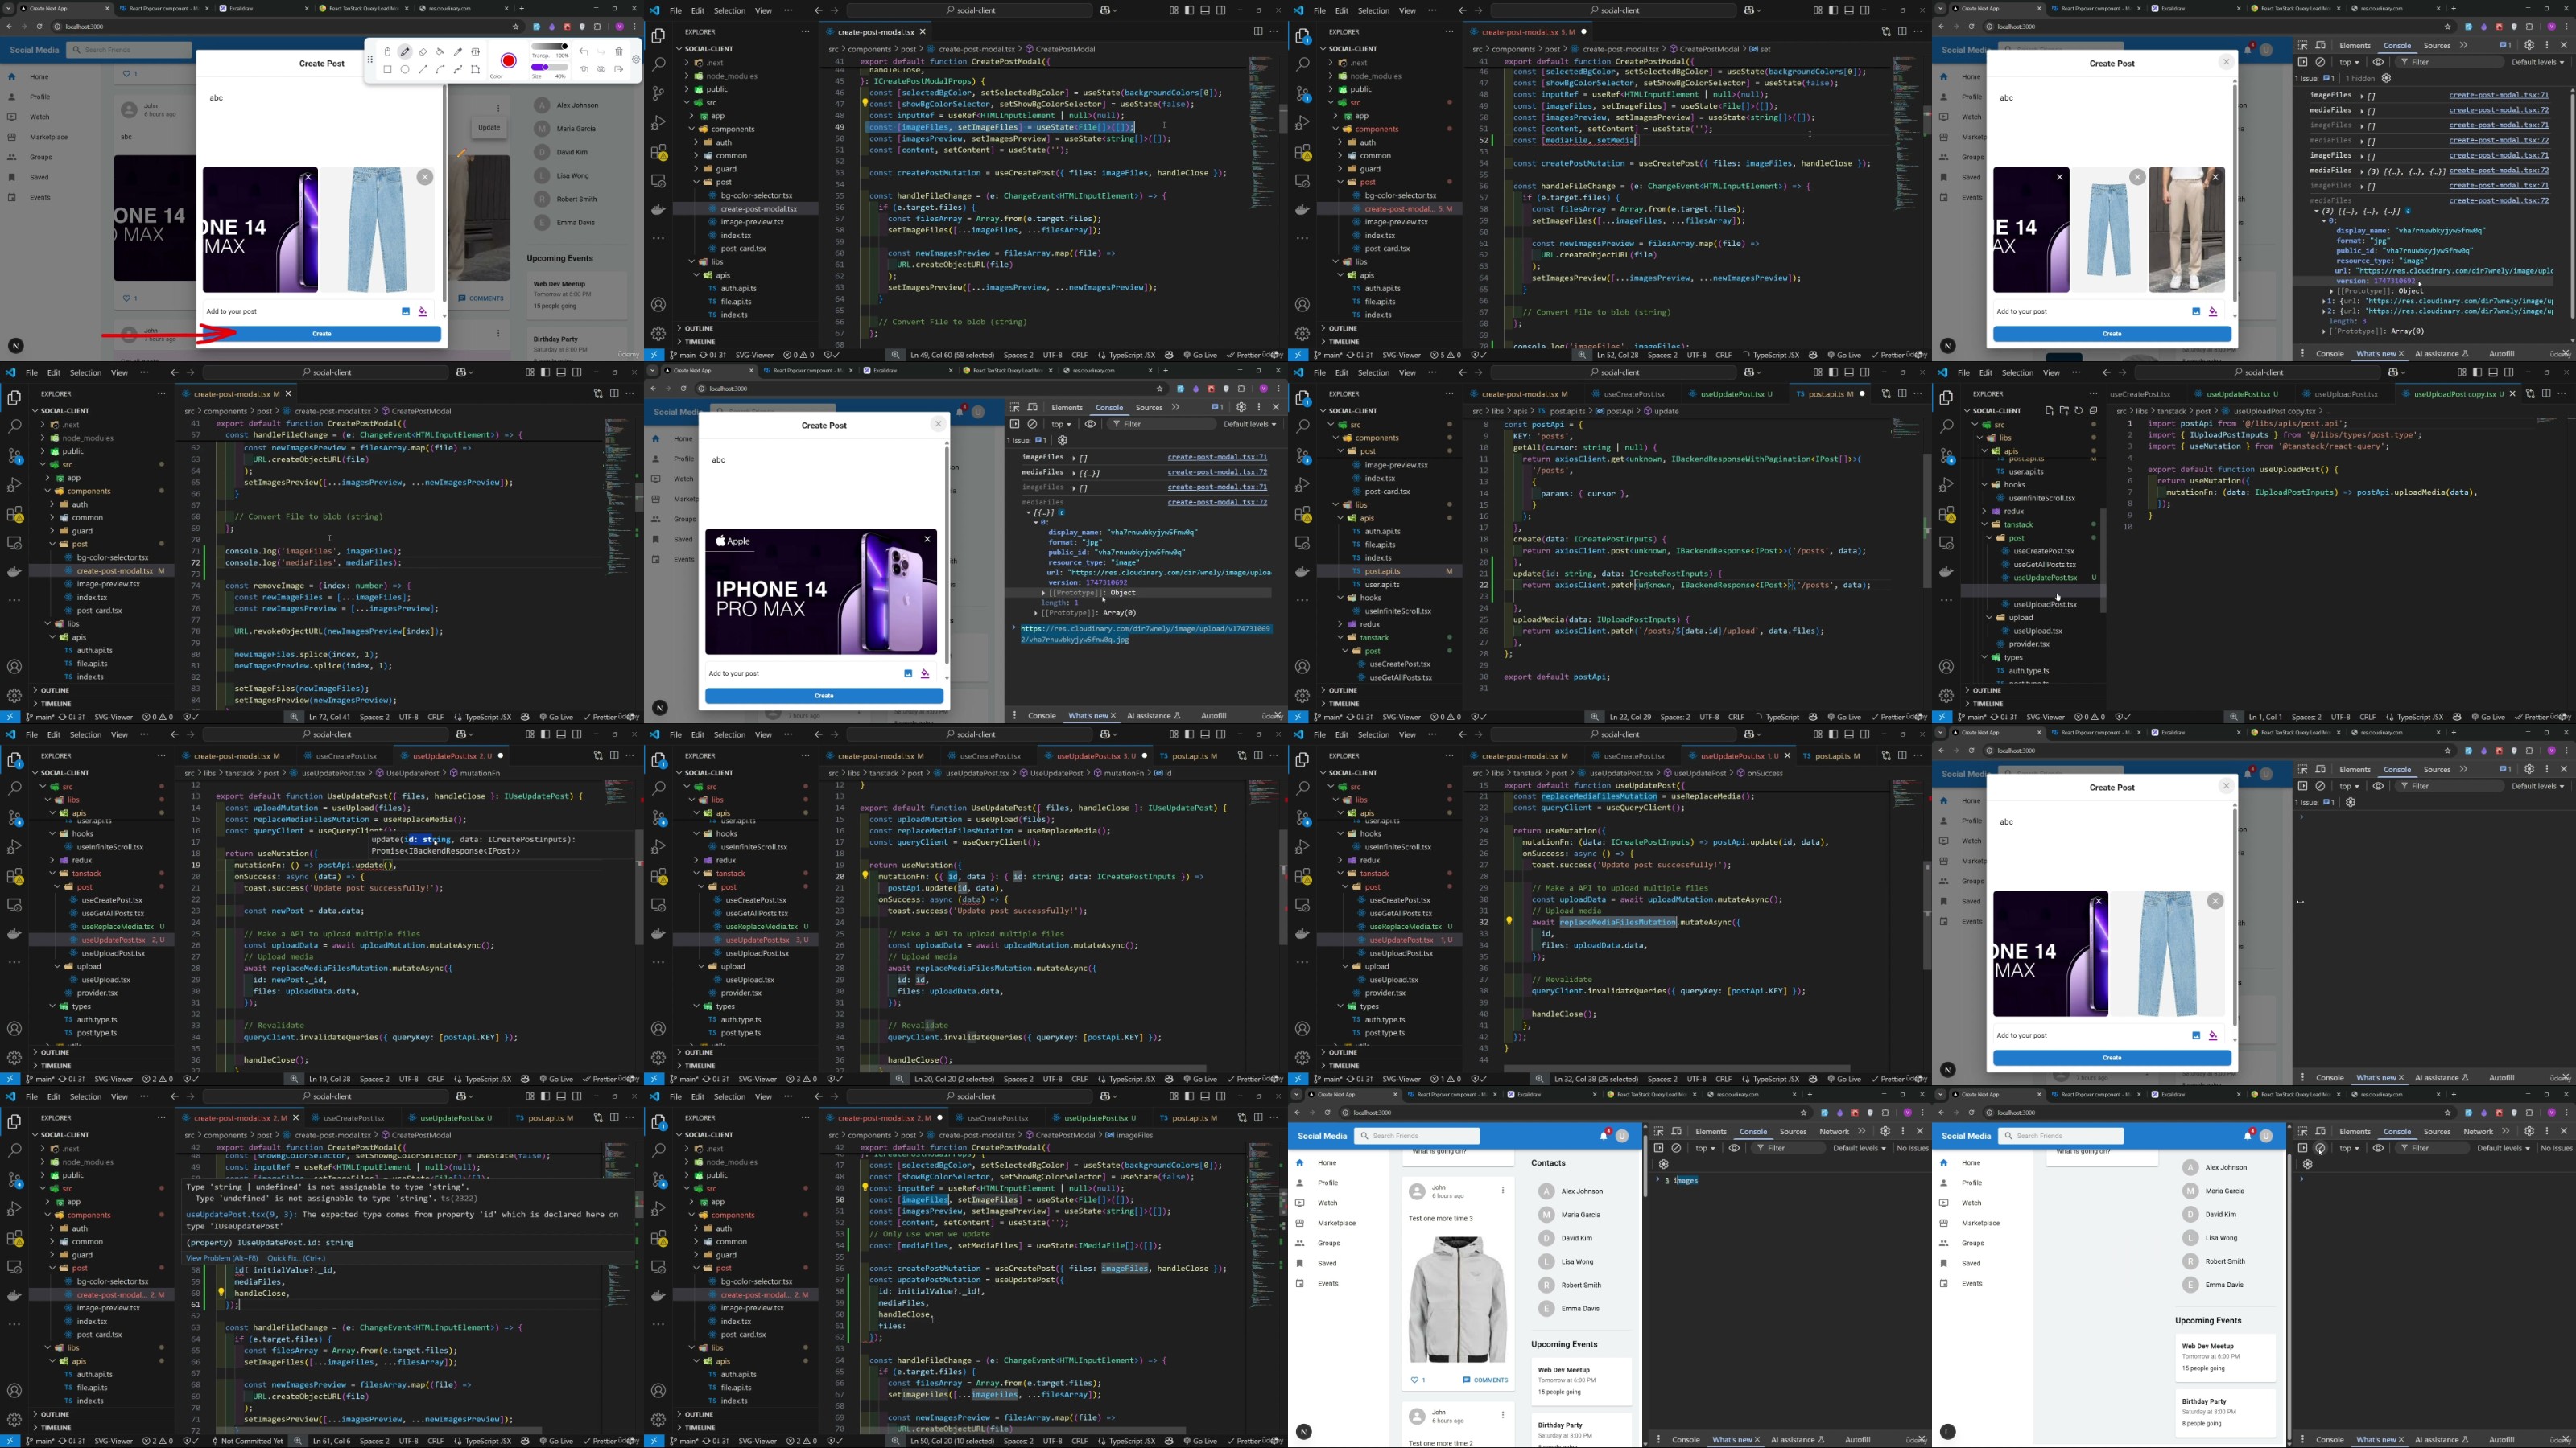The width and height of the screenshot is (2576, 1448).
Task: Expand the '3 images' console log entry
Action: [x=1658, y=1180]
